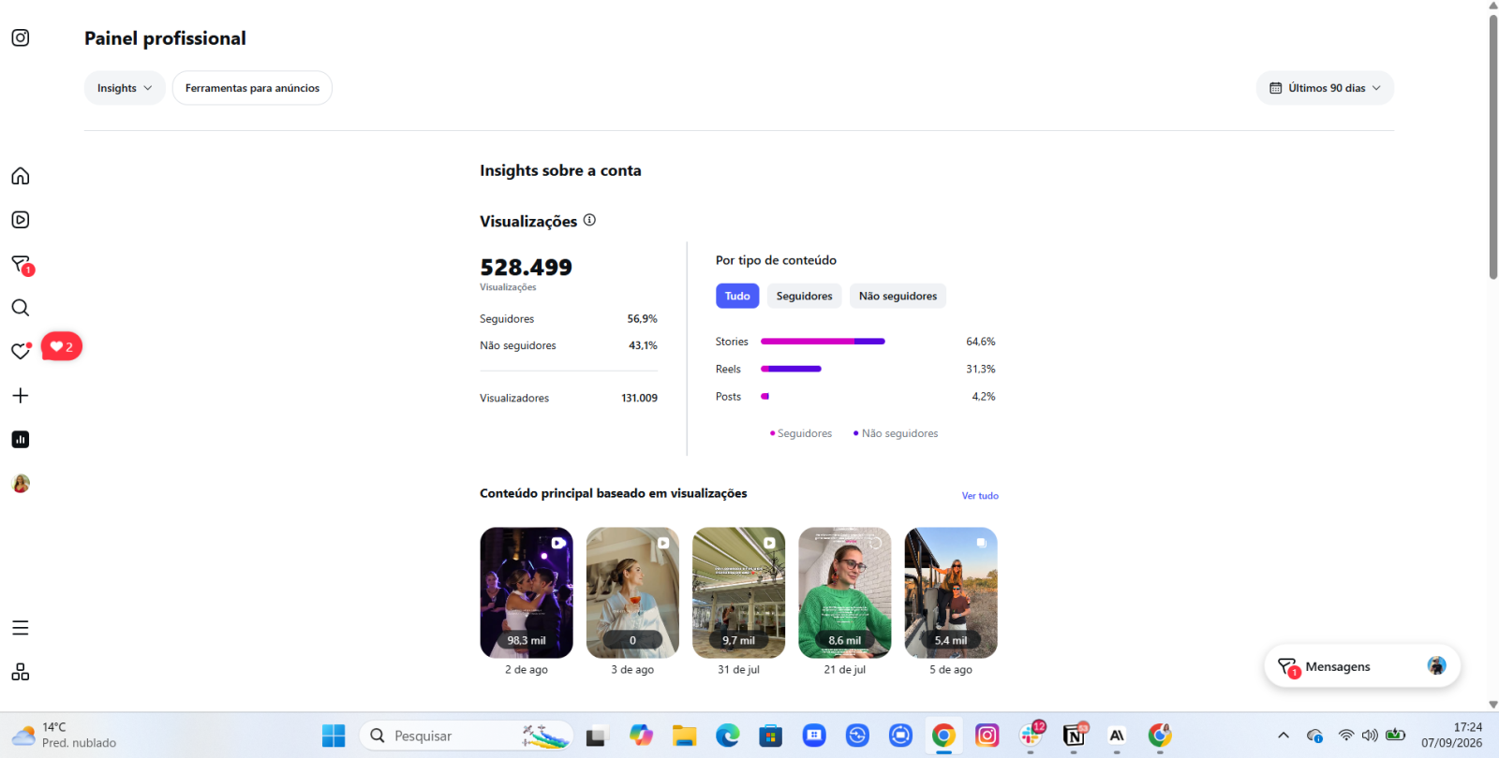Open the hamburger More menu icon
This screenshot has height=758, width=1499.
21,628
